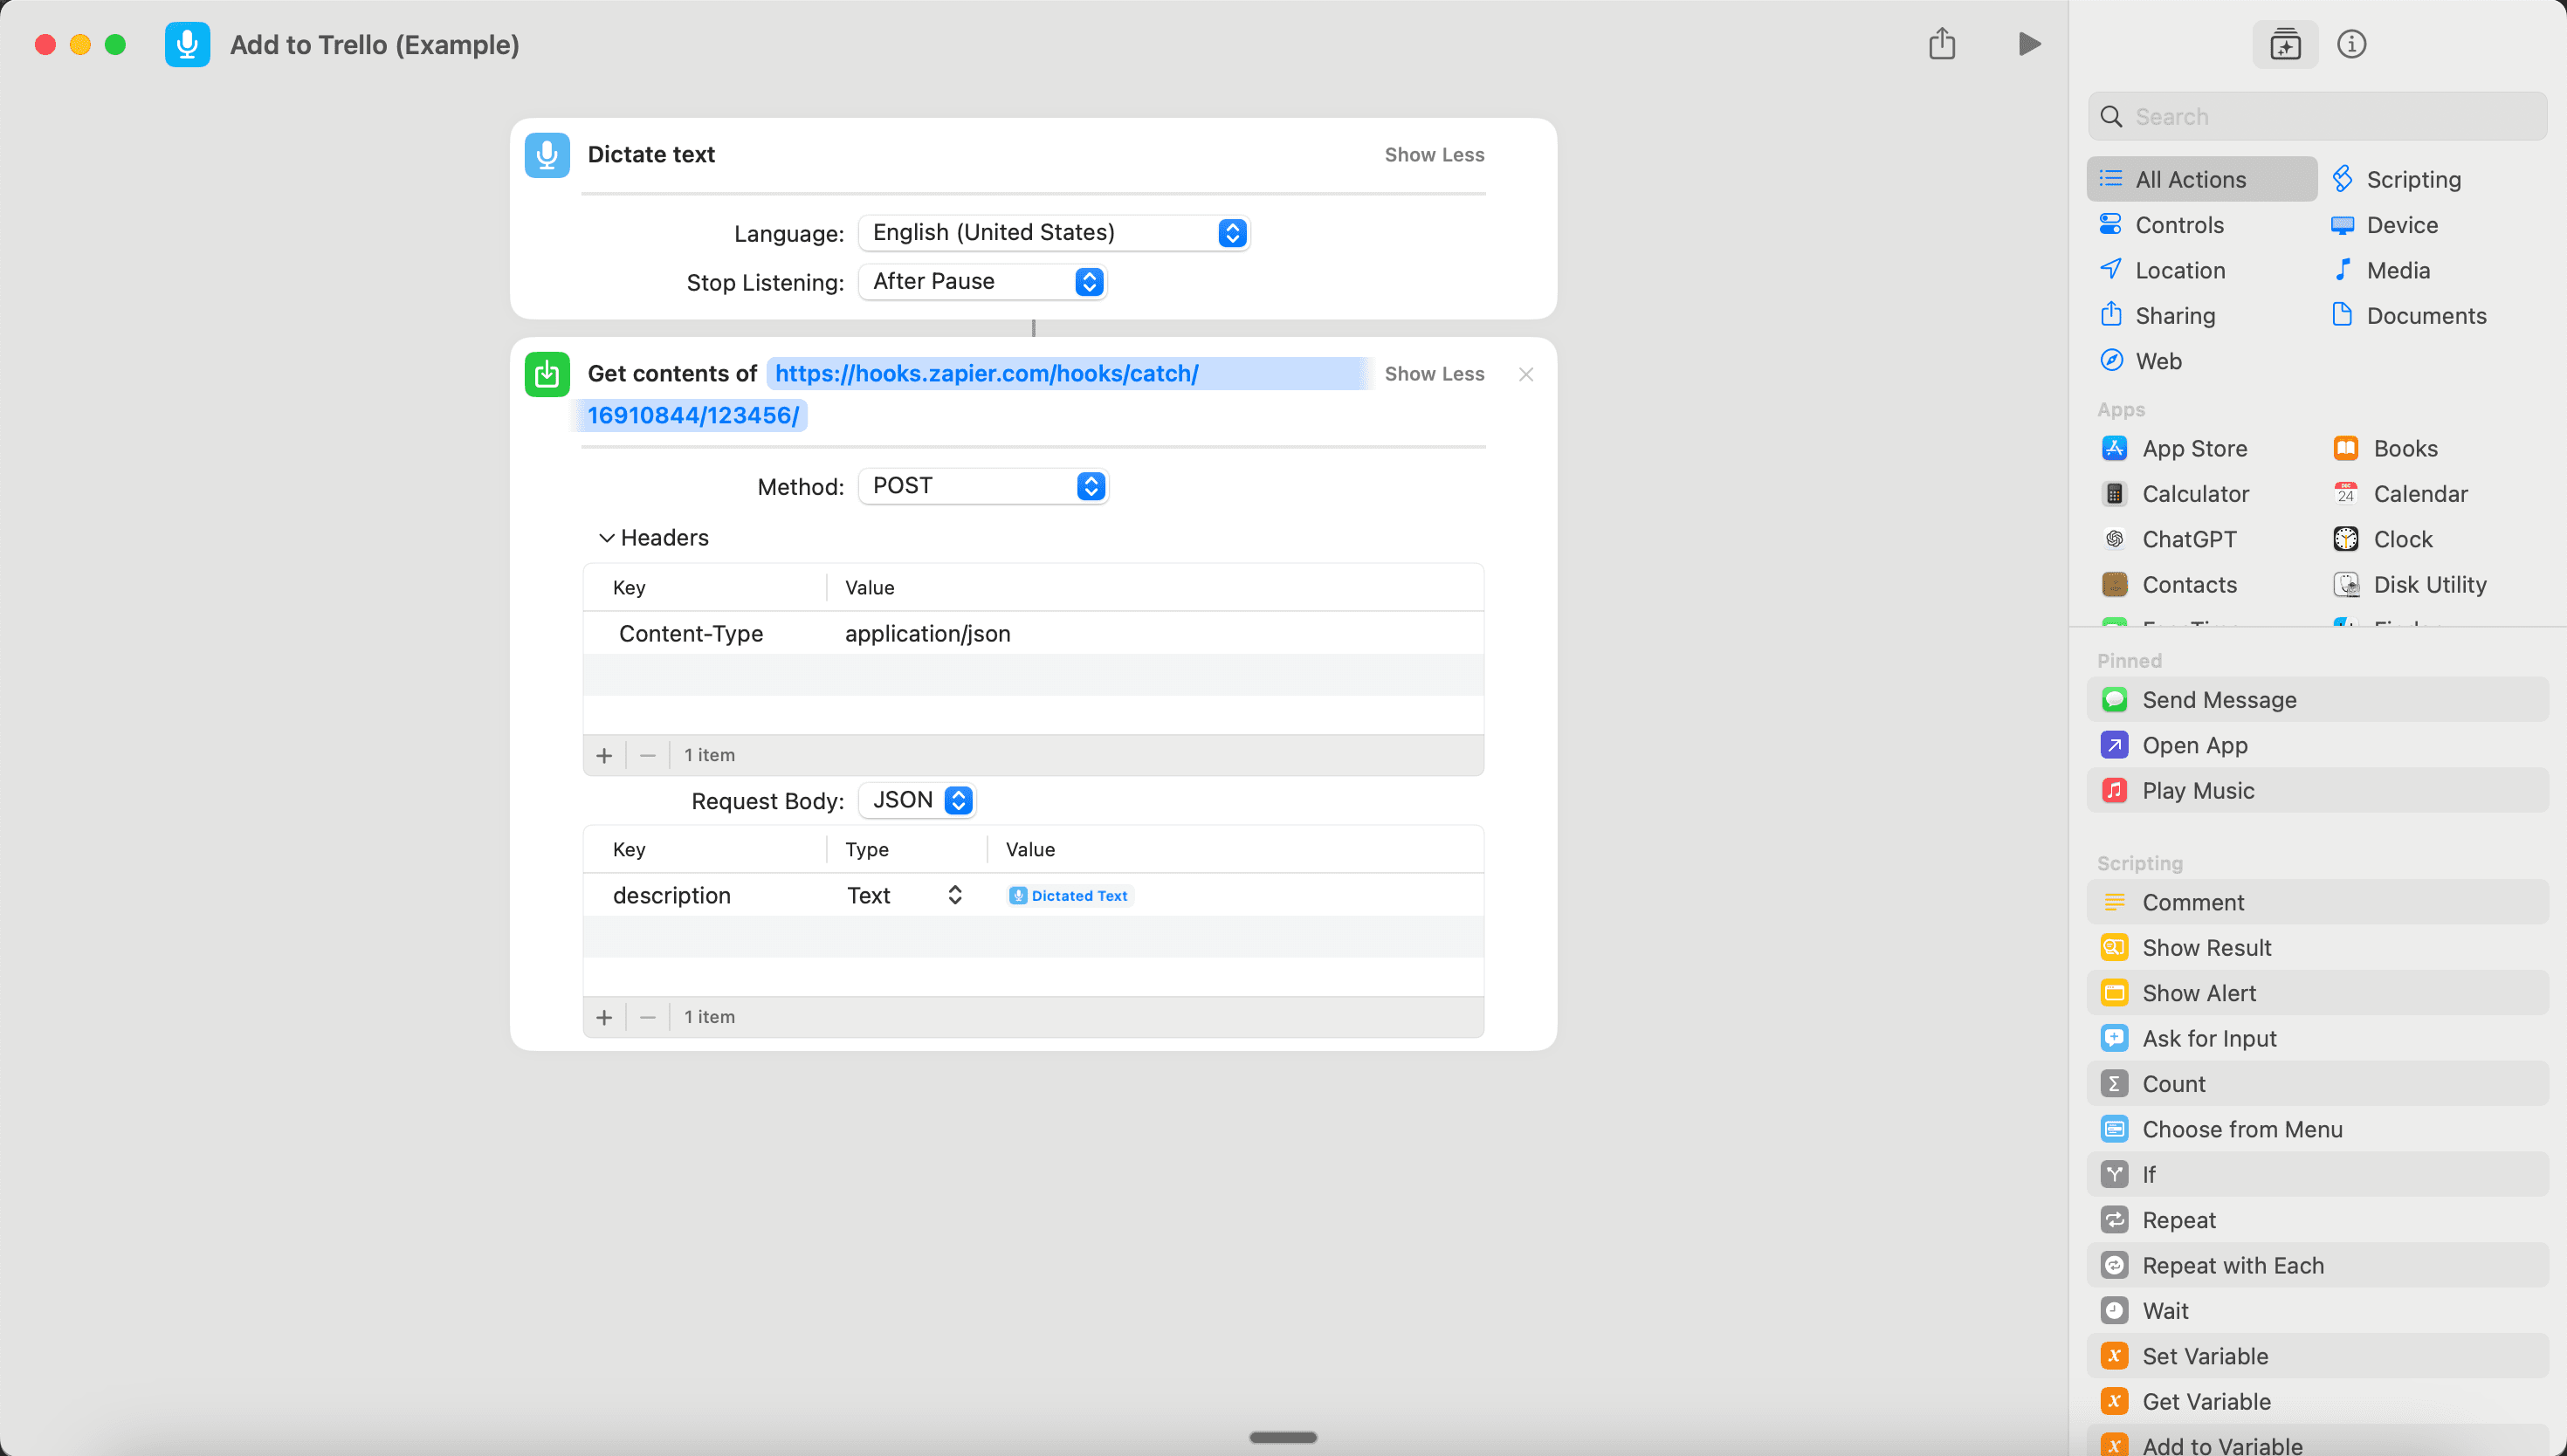This screenshot has height=1456, width=2567.
Task: Add the Ask for Input action
Action: click(x=2317, y=1038)
